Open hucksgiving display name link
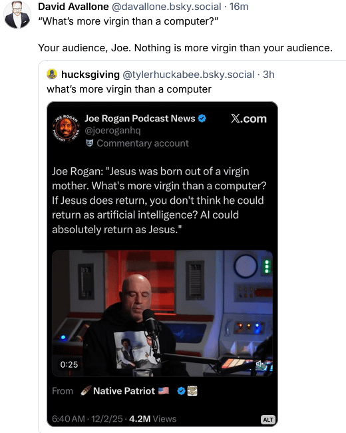The image size is (346, 433). click(x=90, y=75)
